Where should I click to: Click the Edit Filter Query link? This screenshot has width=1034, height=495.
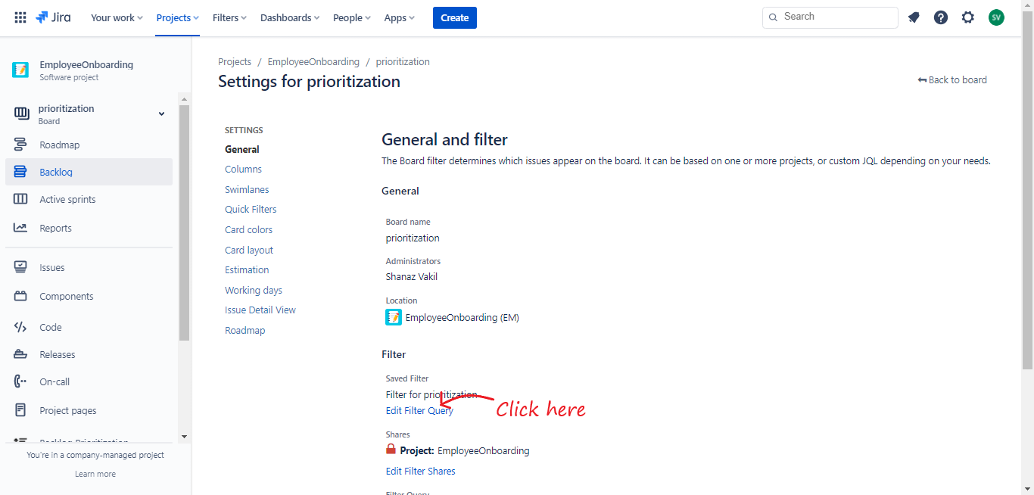[419, 411]
